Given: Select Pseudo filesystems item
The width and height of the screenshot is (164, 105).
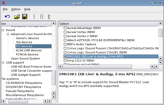Looking at the screenshot, I should tap(20, 91).
